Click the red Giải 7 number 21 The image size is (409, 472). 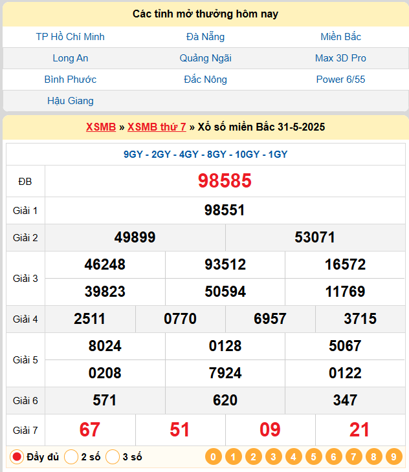pos(359,430)
